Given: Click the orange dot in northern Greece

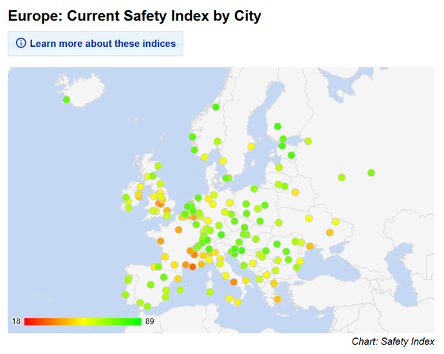Looking at the screenshot, I should 274,283.
